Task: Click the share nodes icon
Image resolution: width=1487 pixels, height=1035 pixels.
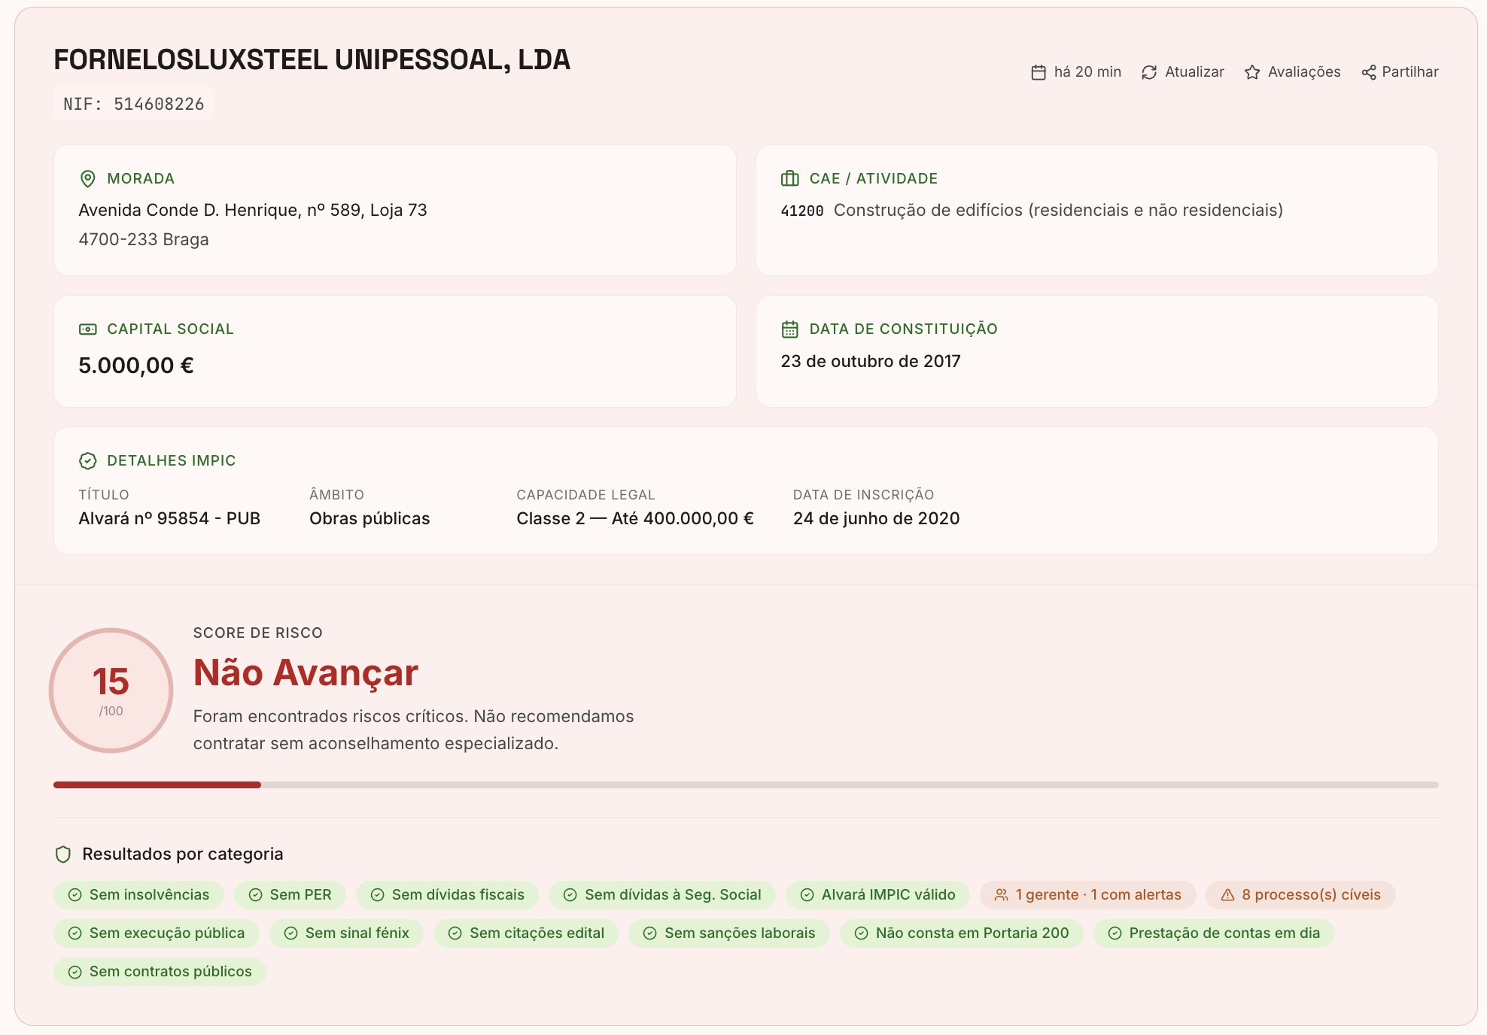Action: 1369,72
